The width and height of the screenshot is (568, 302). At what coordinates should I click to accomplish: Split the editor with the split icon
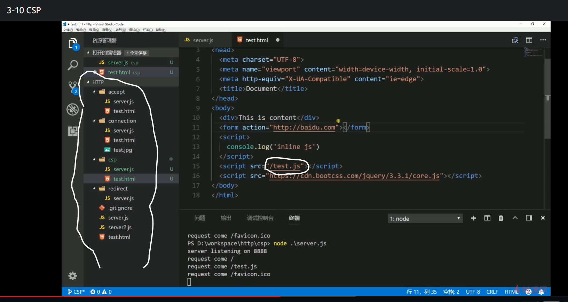point(529,40)
